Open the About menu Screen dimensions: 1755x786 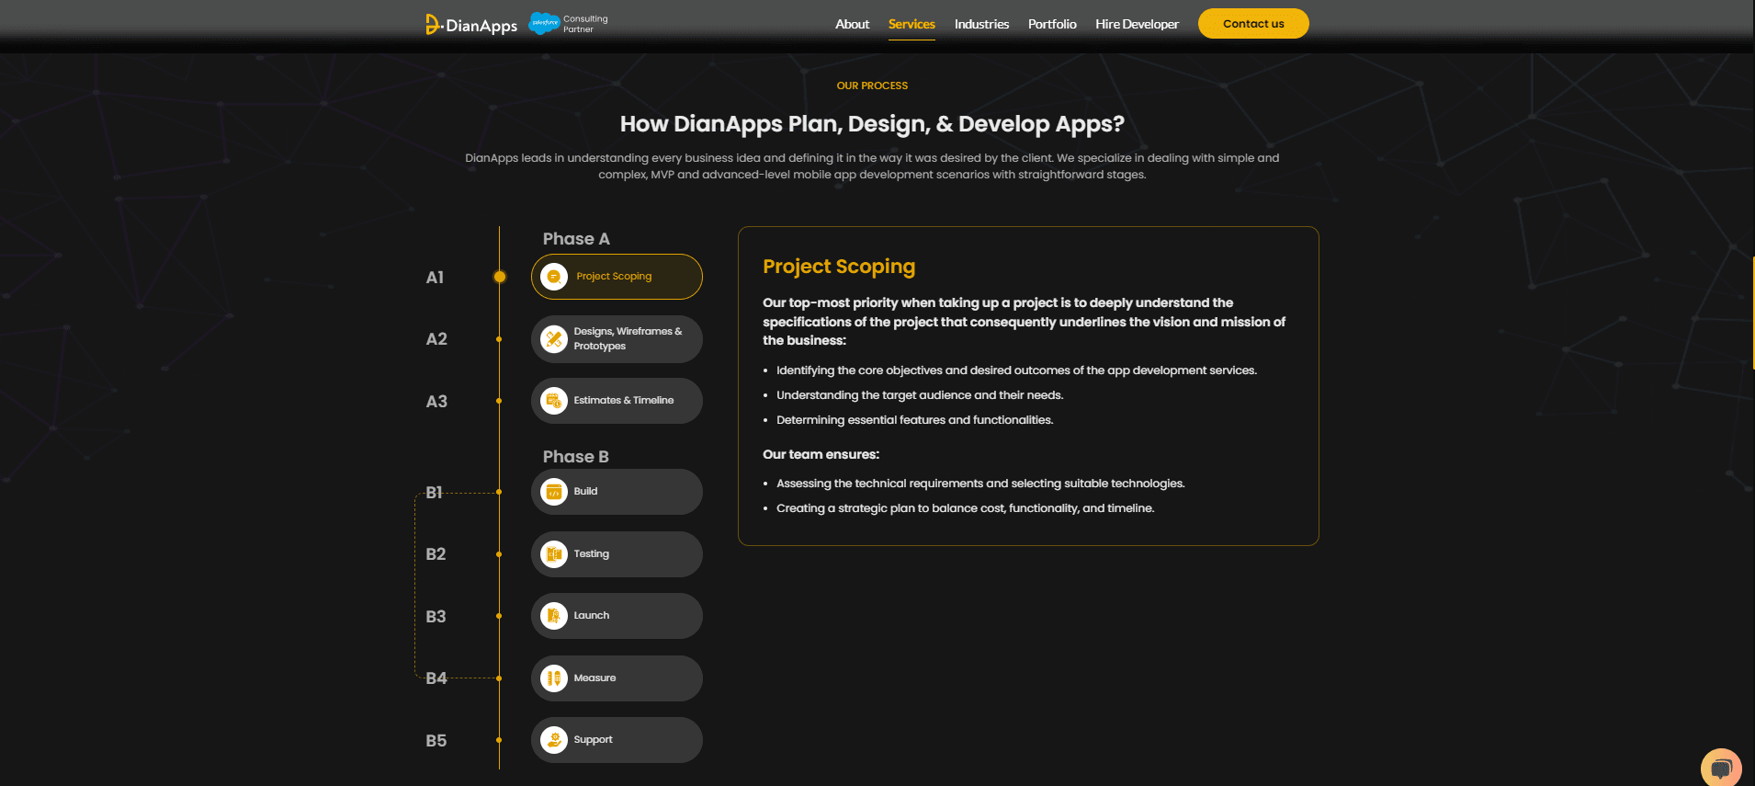pos(852,24)
